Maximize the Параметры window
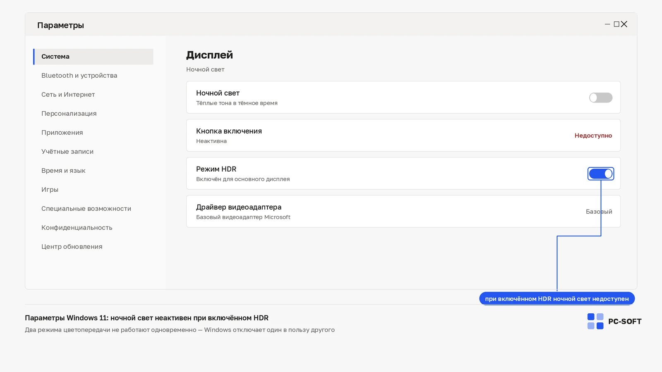Viewport: 662px width, 372px height. click(x=616, y=24)
